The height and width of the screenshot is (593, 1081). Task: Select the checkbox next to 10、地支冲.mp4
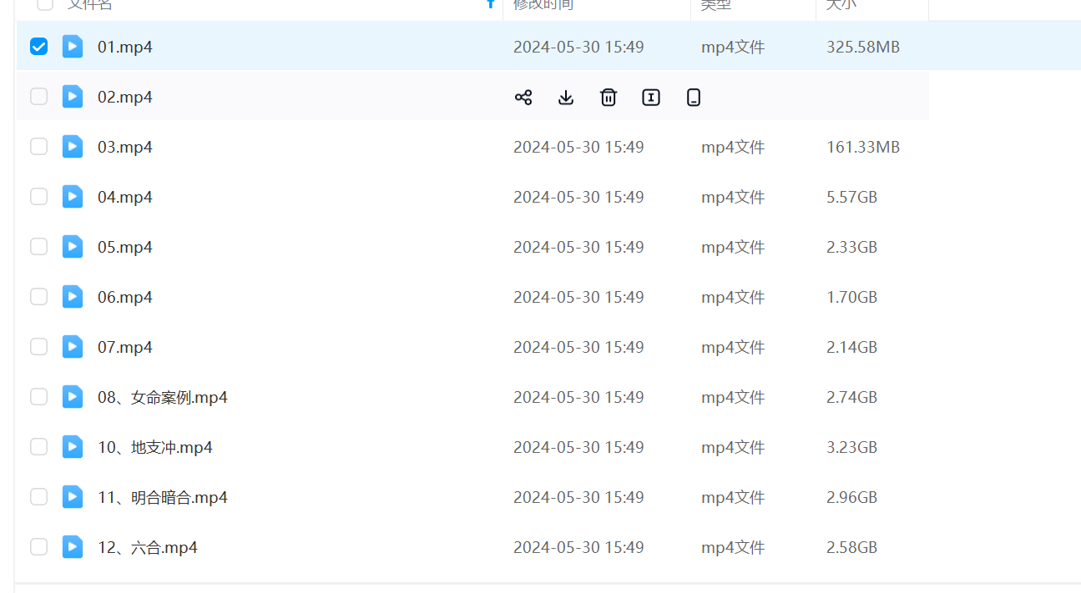[38, 447]
